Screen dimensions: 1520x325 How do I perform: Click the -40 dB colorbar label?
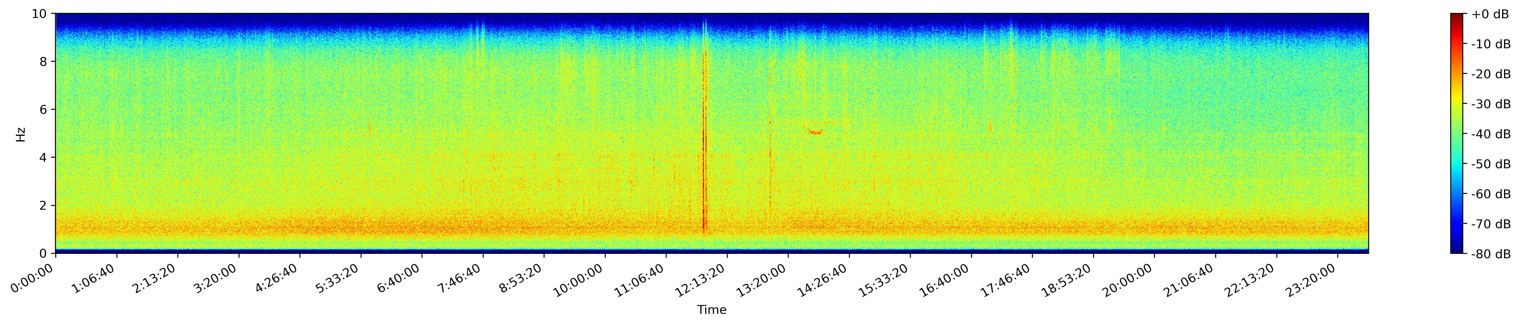(1491, 134)
